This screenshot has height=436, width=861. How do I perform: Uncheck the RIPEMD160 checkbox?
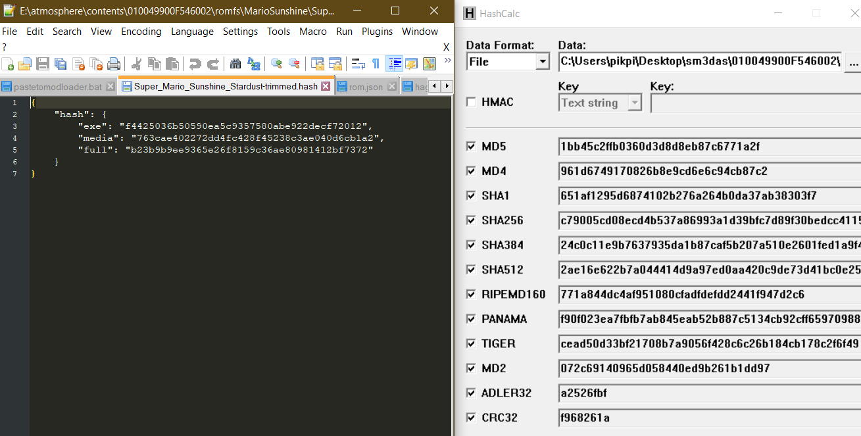(x=471, y=294)
